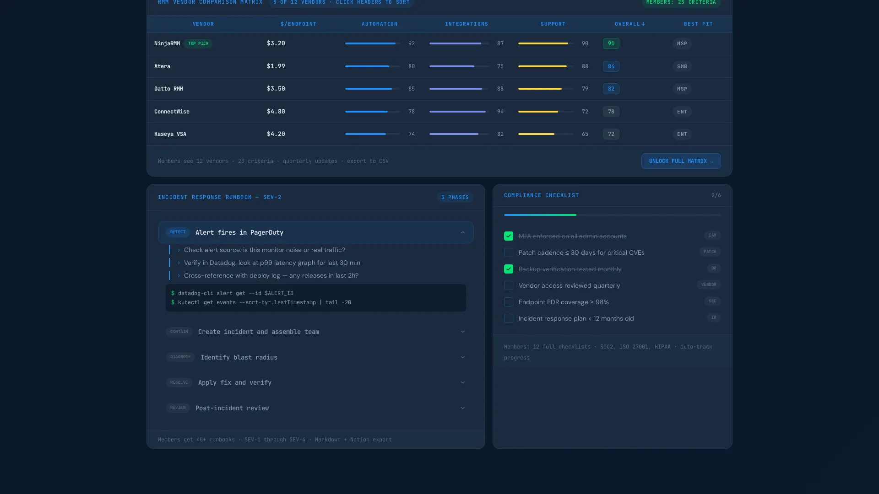Click NinjaRMM automation score bar

point(373,43)
